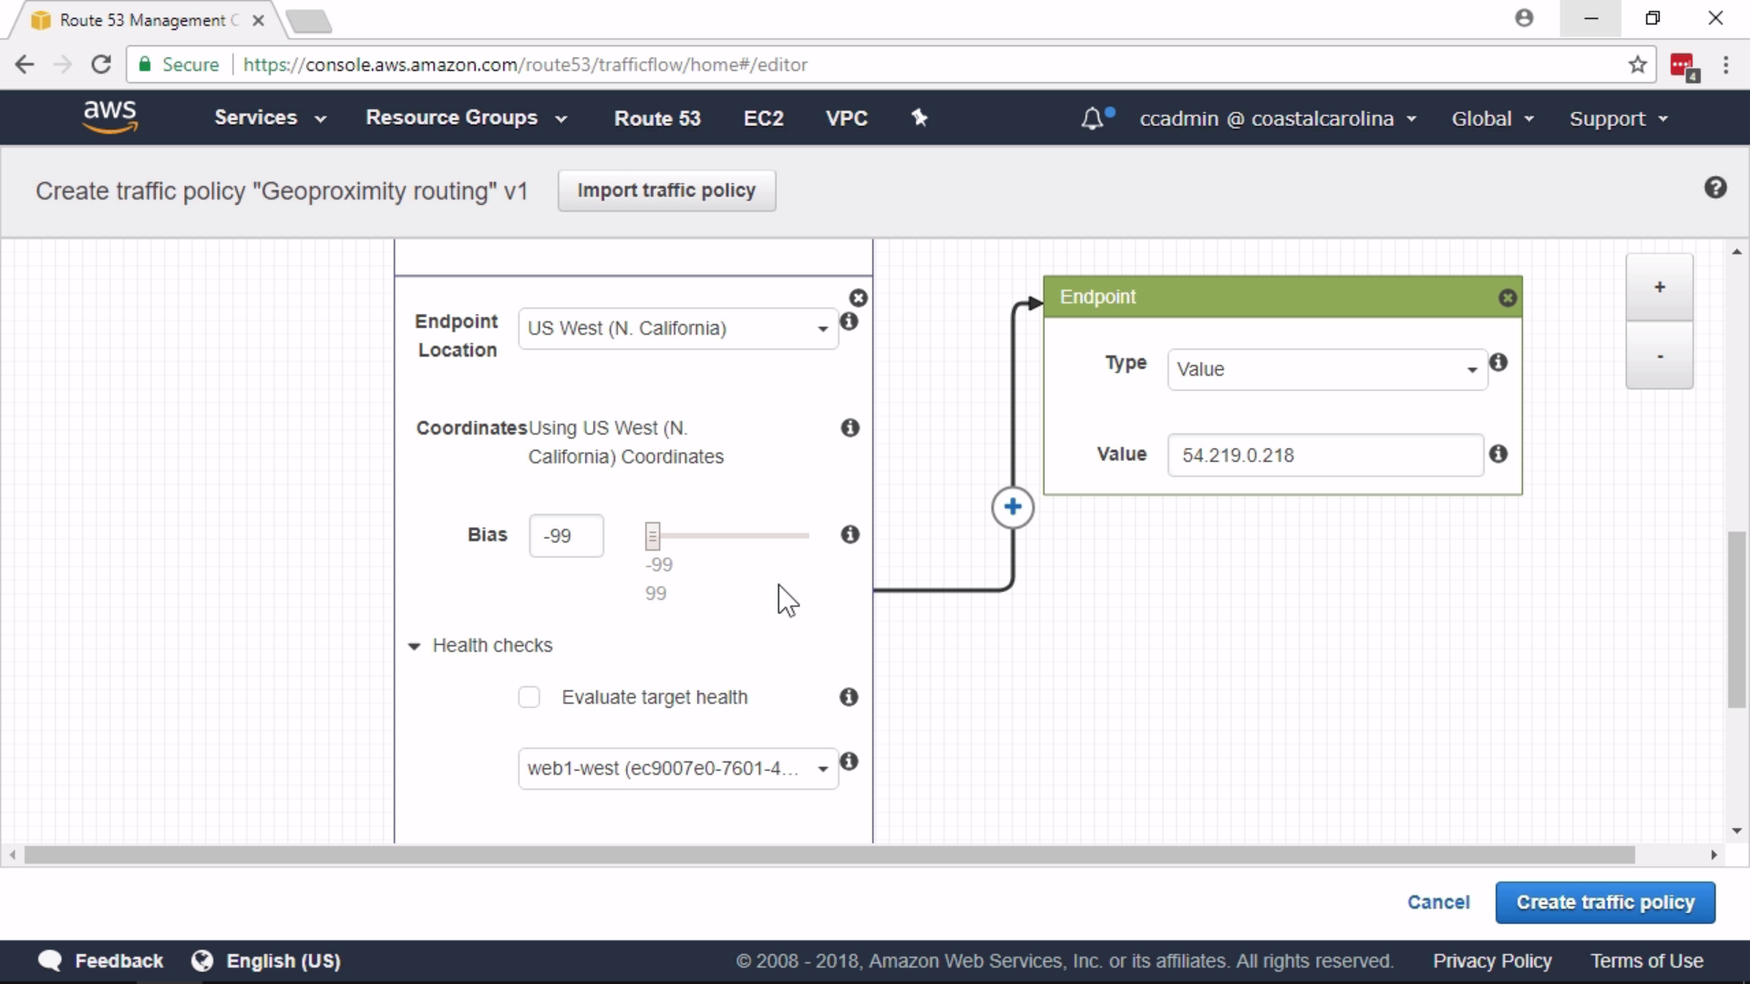This screenshot has height=984, width=1750.
Task: Click the scroll down arrow on the canvas
Action: [x=1737, y=831]
